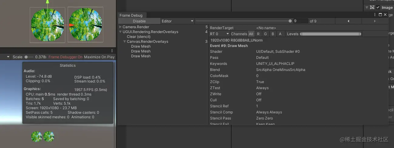Screen dimensions: 394x148
Task: Select All channels toggle
Action: [251, 34]
